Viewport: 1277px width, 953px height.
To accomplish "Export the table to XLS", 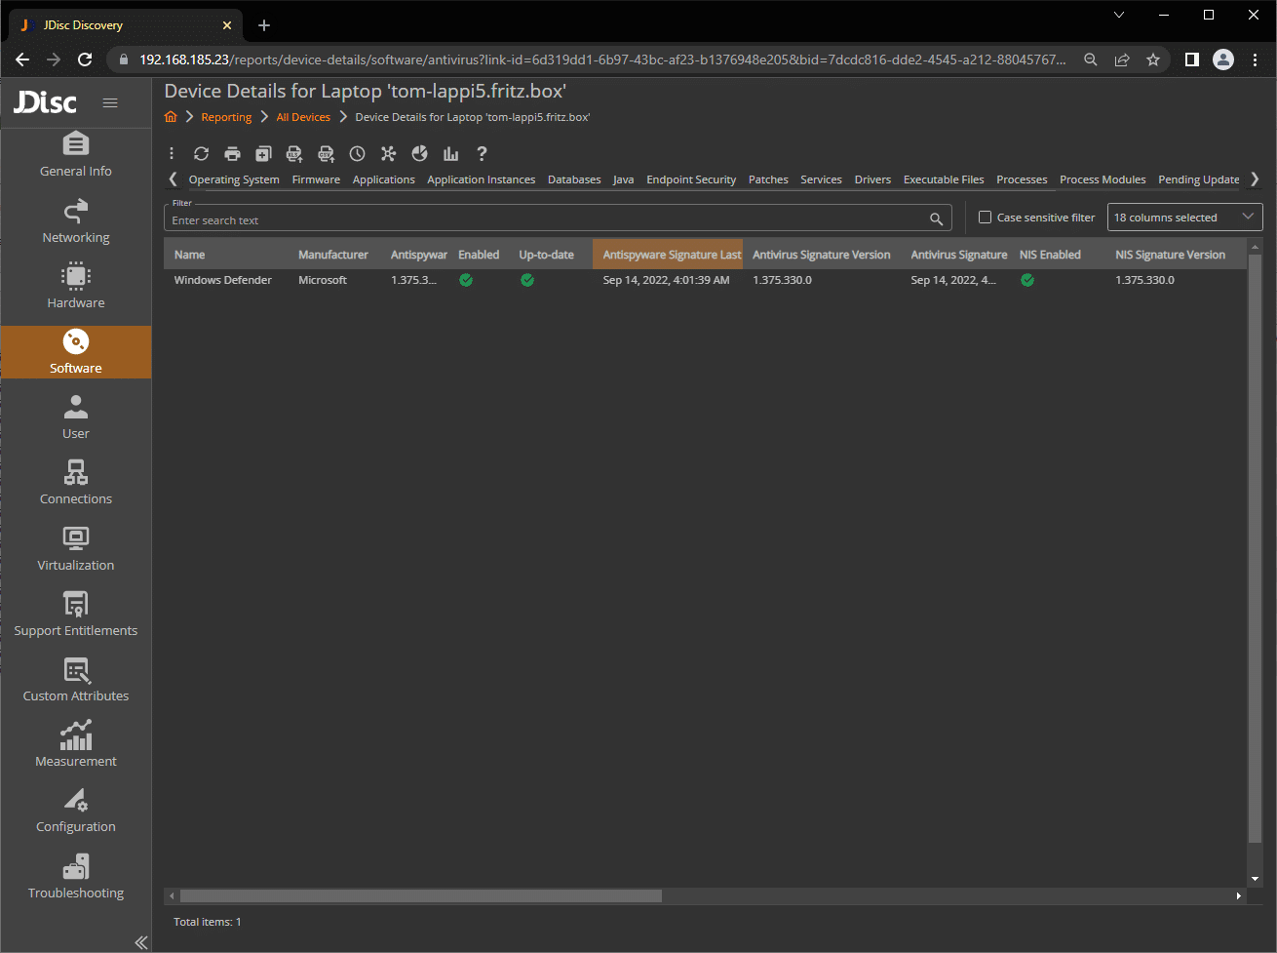I will click(294, 154).
